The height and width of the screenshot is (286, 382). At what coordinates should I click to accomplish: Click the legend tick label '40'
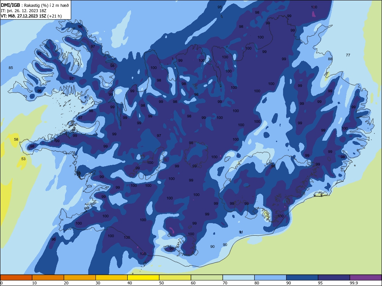tap(129, 283)
